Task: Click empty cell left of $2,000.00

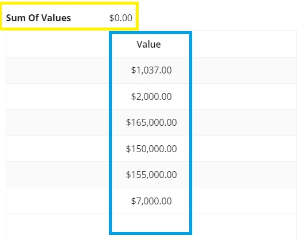Action: click(x=57, y=96)
